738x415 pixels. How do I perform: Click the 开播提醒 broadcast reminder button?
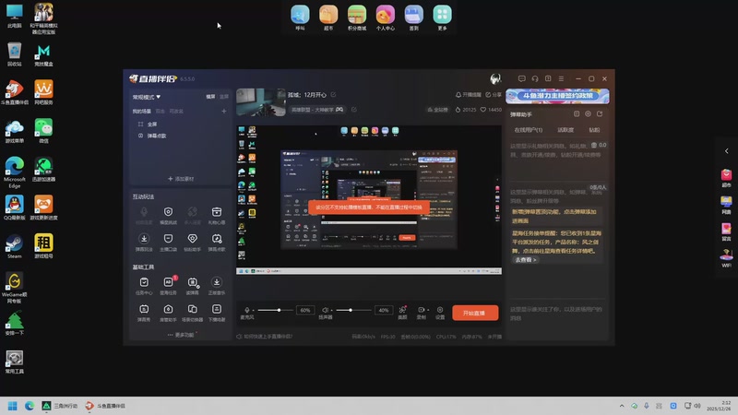[469, 95]
